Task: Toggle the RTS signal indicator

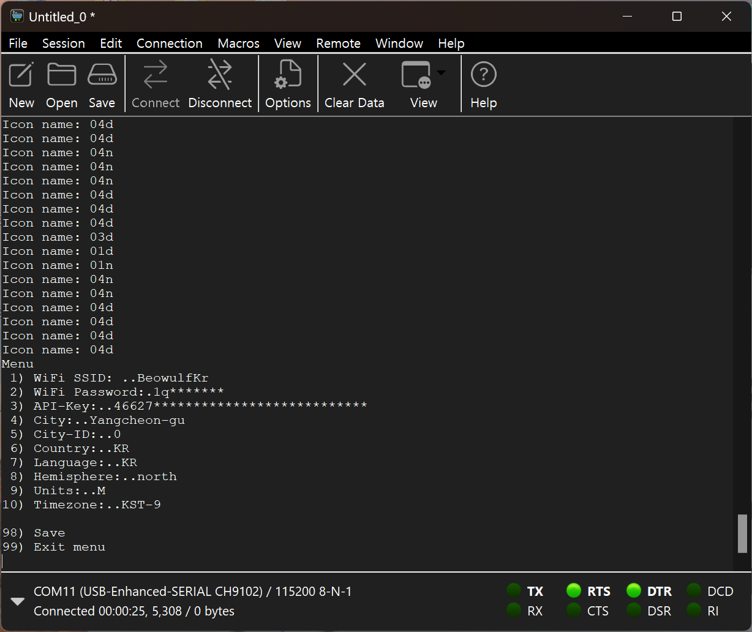Action: [x=573, y=591]
